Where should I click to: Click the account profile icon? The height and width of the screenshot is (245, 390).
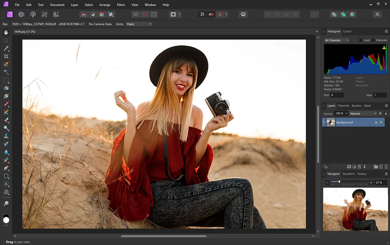[377, 14]
